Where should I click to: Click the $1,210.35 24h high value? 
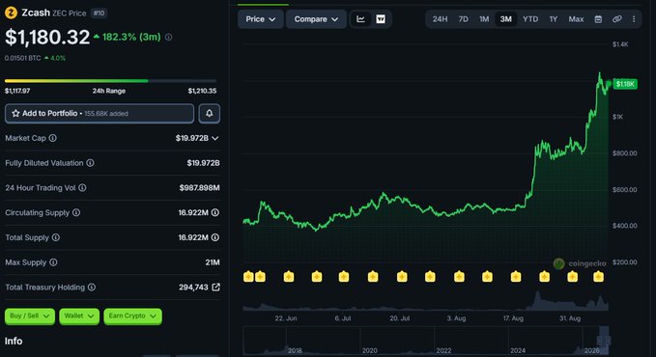click(x=202, y=91)
